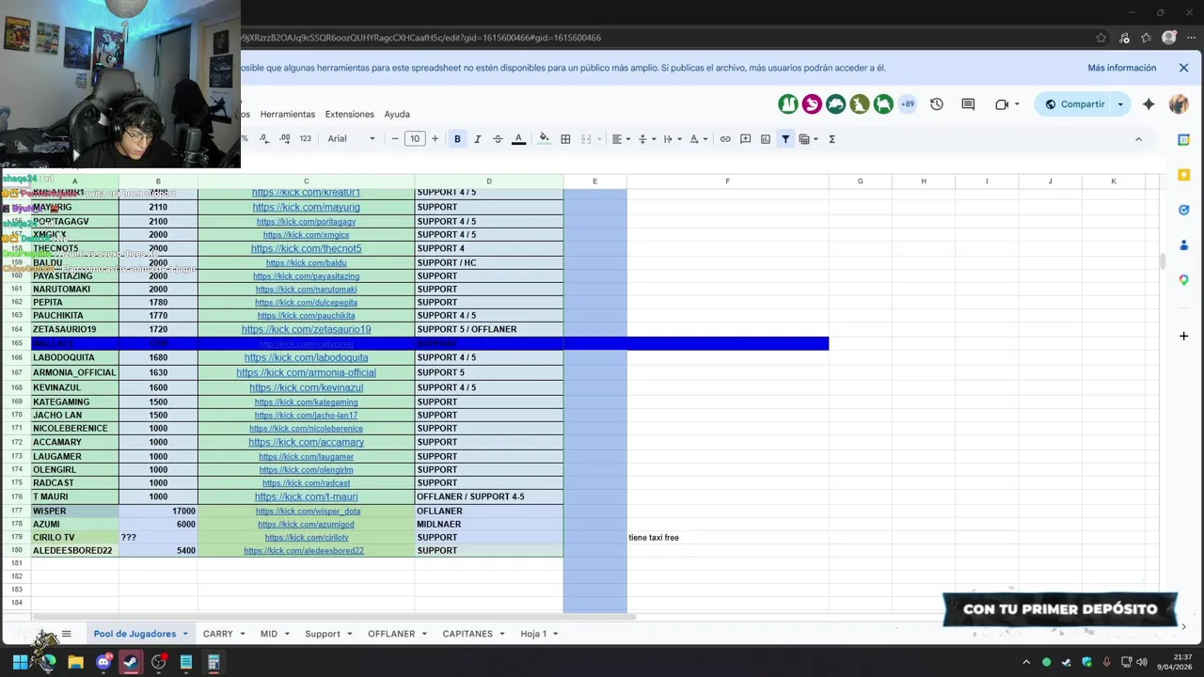The height and width of the screenshot is (677, 1204).
Task: Switch to the CAPITANES sheet tab
Action: pos(467,634)
